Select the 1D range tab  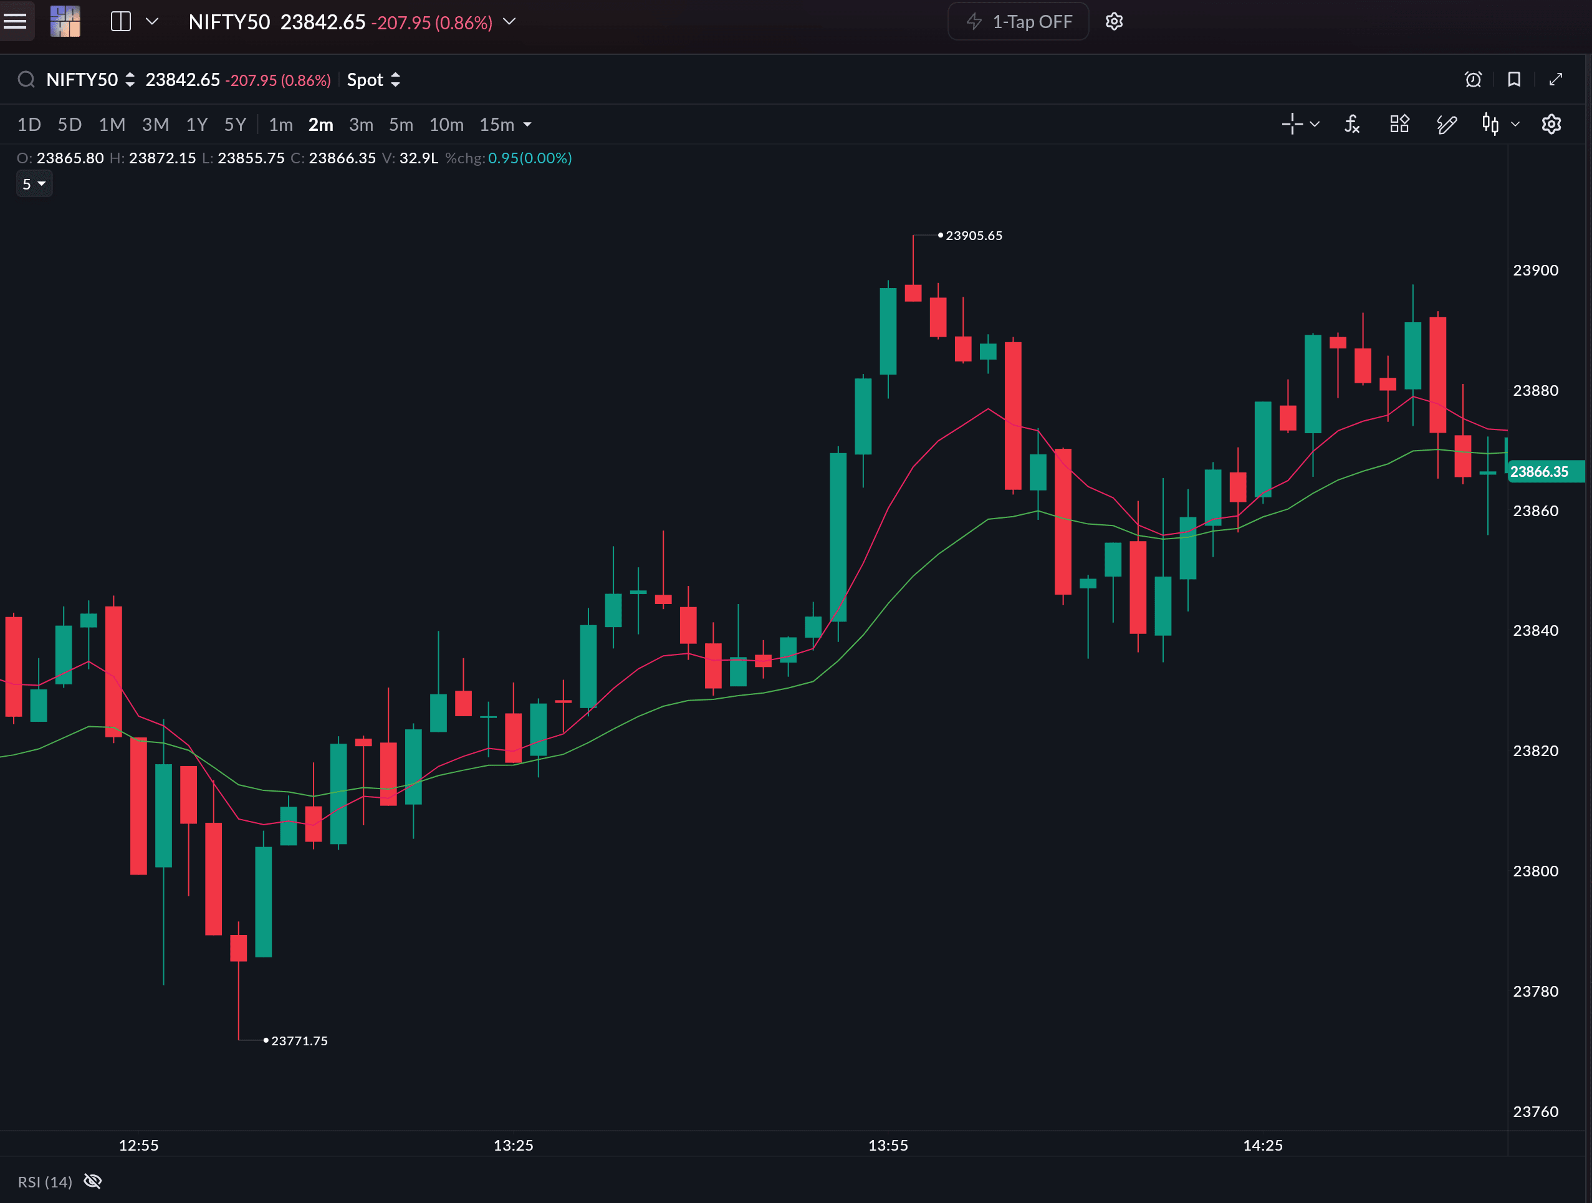(29, 125)
